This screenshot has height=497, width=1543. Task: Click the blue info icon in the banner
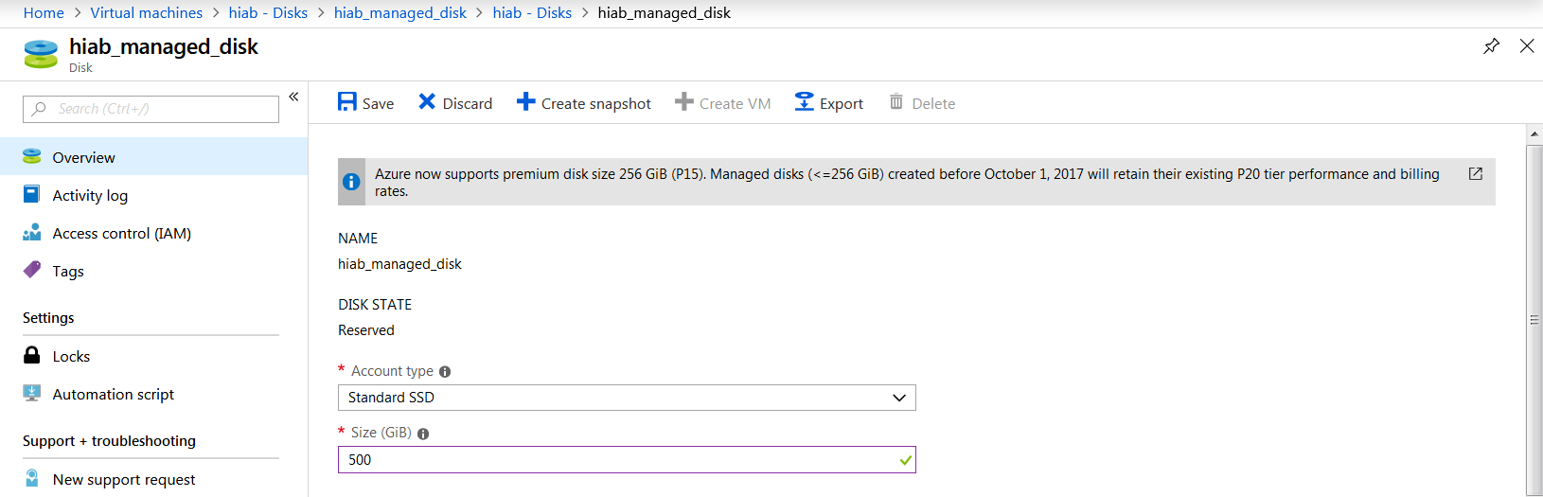(351, 182)
